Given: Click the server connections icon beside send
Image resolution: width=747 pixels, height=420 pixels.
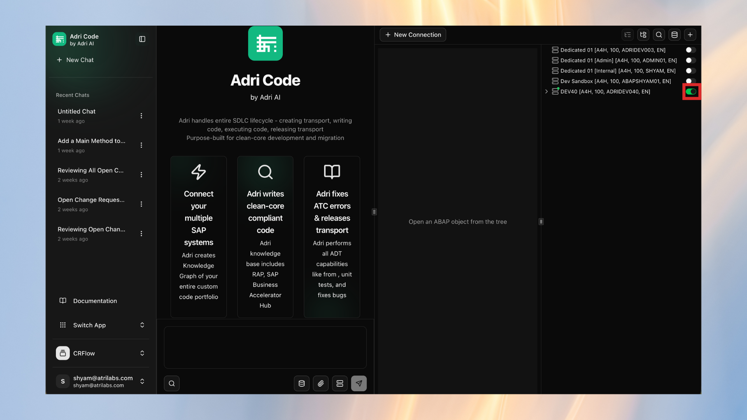Looking at the screenshot, I should [340, 383].
